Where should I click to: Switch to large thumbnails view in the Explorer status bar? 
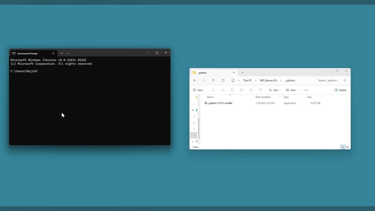[x=348, y=147]
